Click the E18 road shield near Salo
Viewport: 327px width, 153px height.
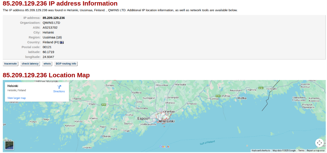click(104, 105)
